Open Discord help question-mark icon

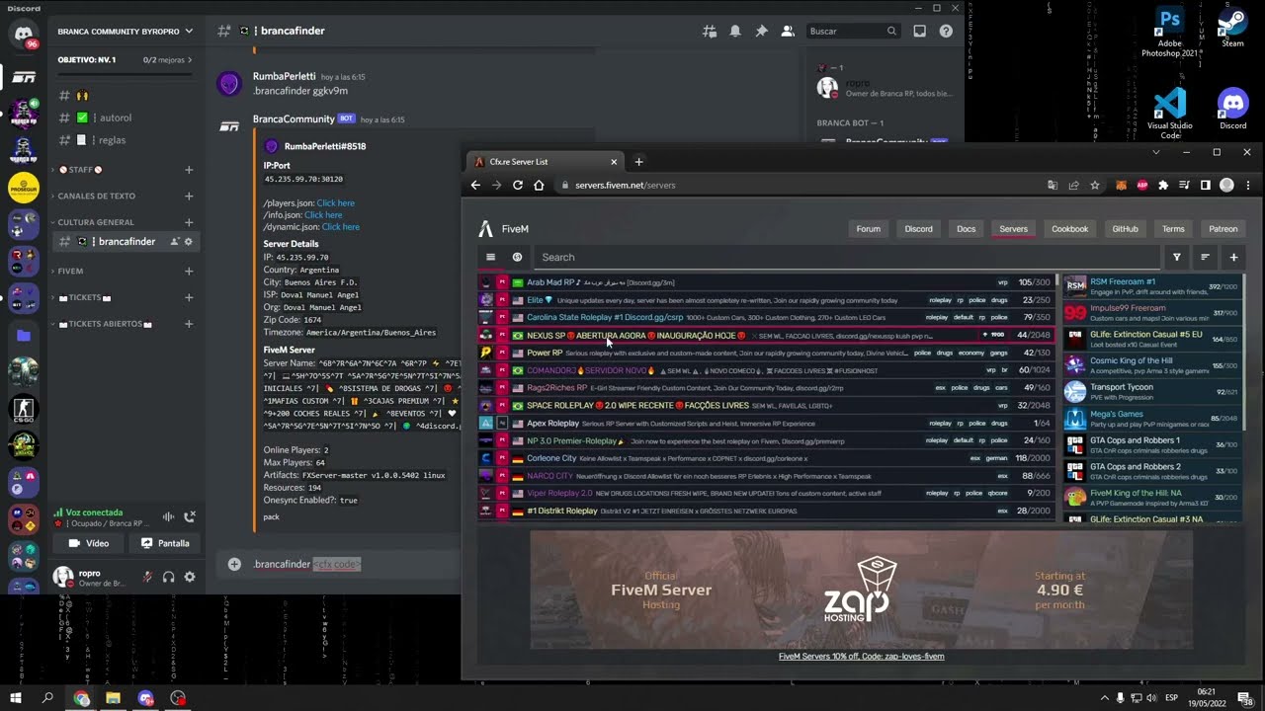pyautogui.click(x=946, y=31)
